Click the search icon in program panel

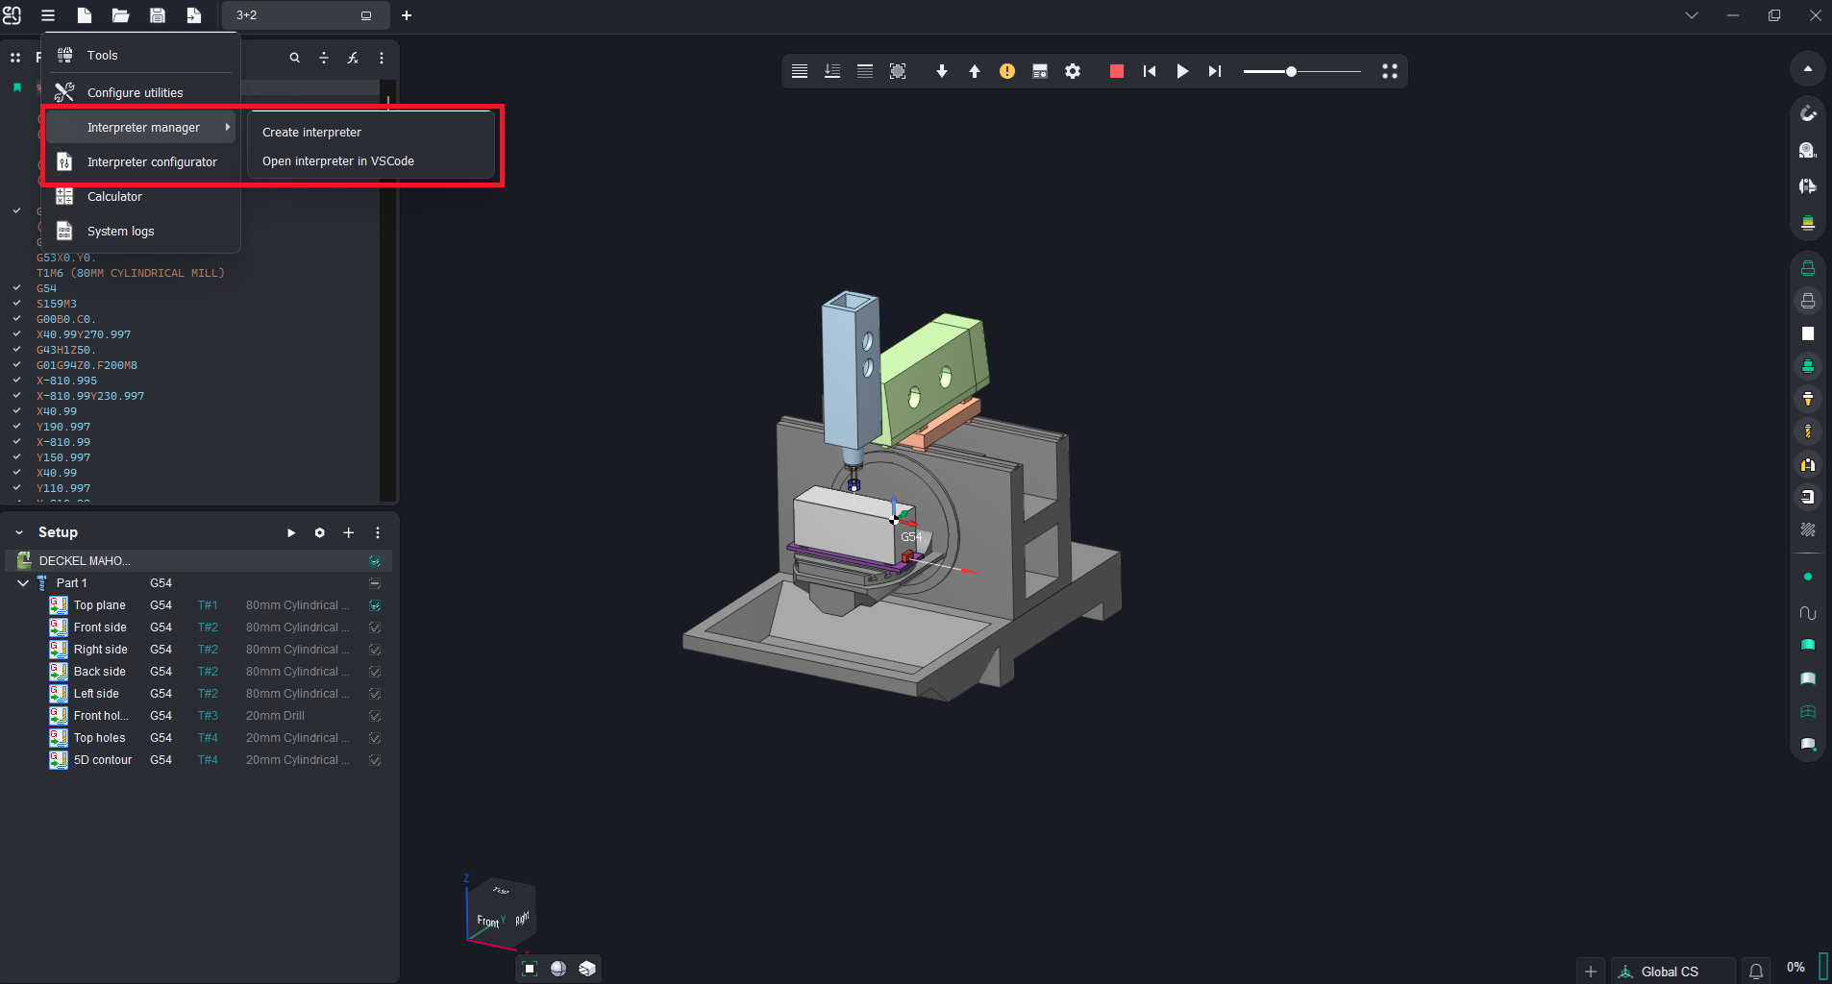coord(294,58)
